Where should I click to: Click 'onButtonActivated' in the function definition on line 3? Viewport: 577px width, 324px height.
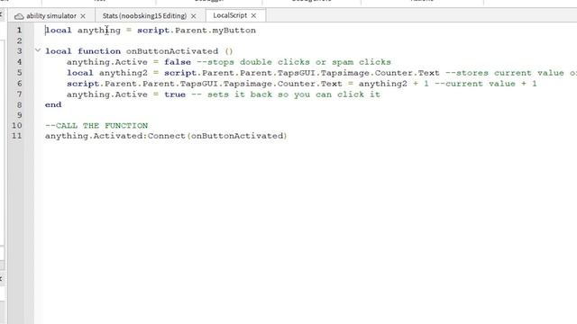tap(172, 51)
